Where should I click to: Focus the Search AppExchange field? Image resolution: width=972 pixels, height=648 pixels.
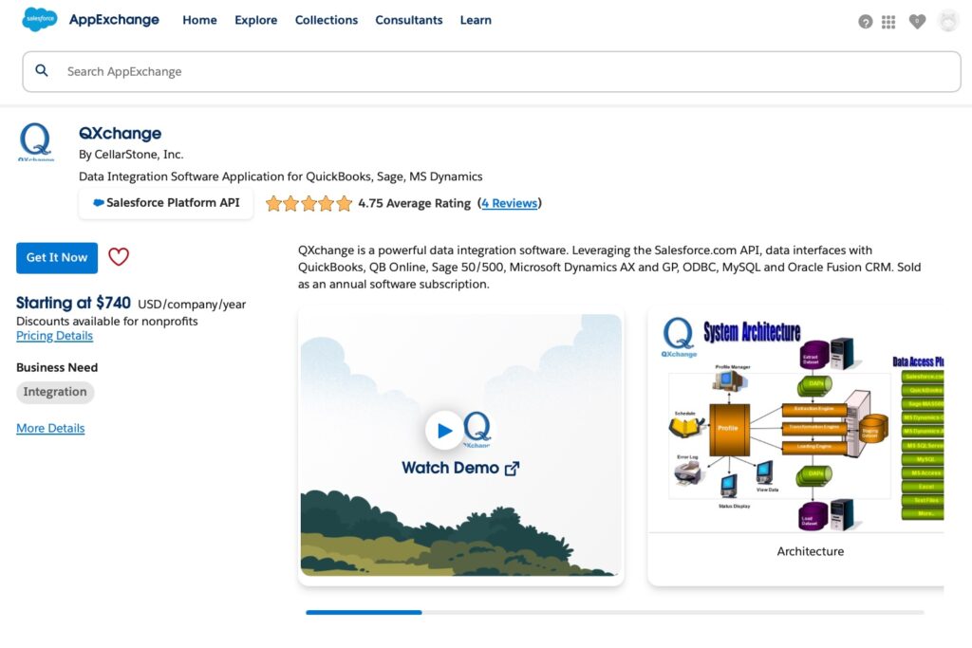tap(492, 72)
